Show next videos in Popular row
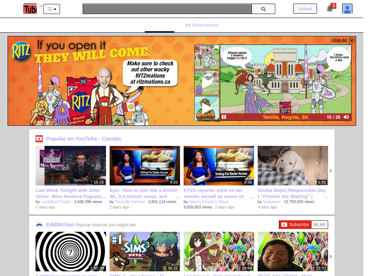368x276 pixels. coord(331,171)
